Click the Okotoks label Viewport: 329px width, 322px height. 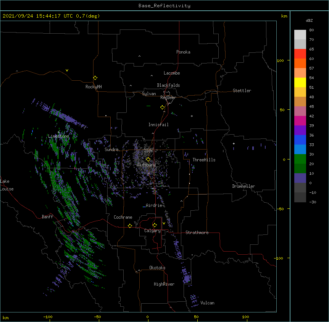tap(157, 268)
